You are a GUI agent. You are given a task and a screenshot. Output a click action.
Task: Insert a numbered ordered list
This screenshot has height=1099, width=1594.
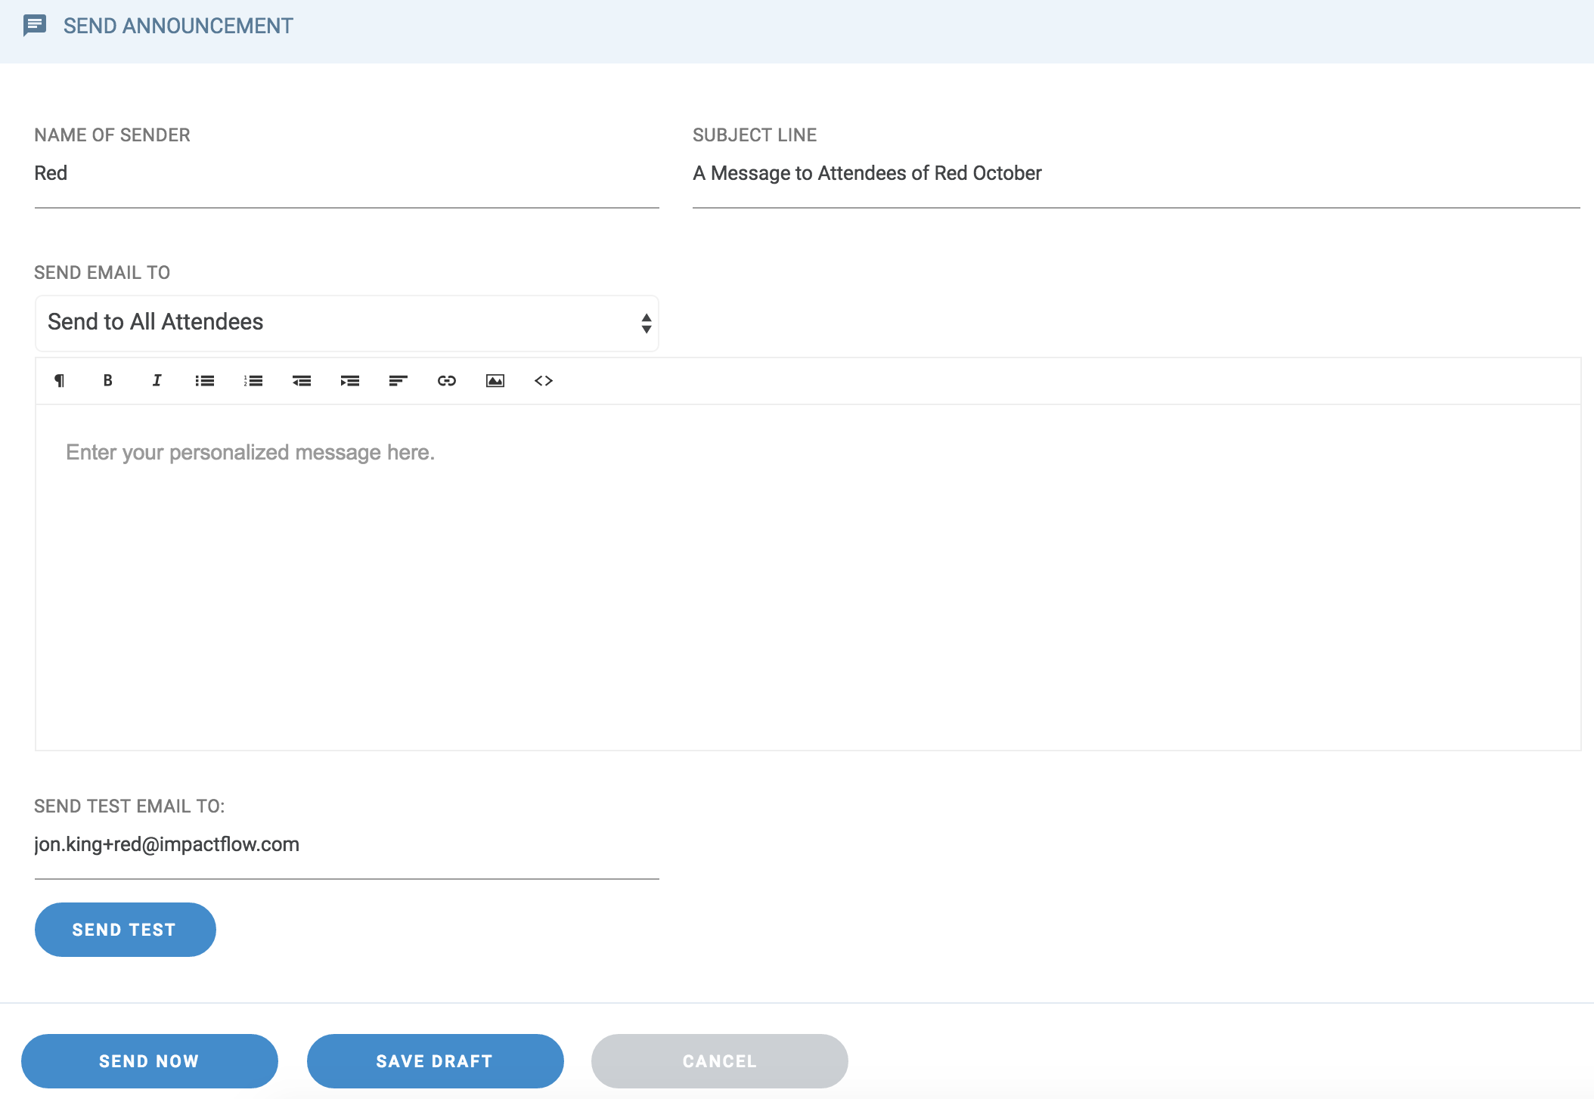(253, 380)
